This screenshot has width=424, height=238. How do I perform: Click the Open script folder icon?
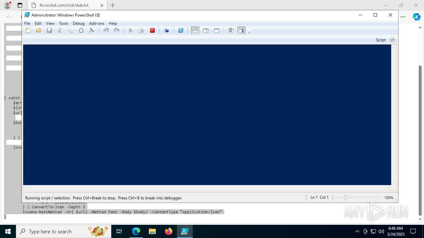click(x=39, y=30)
